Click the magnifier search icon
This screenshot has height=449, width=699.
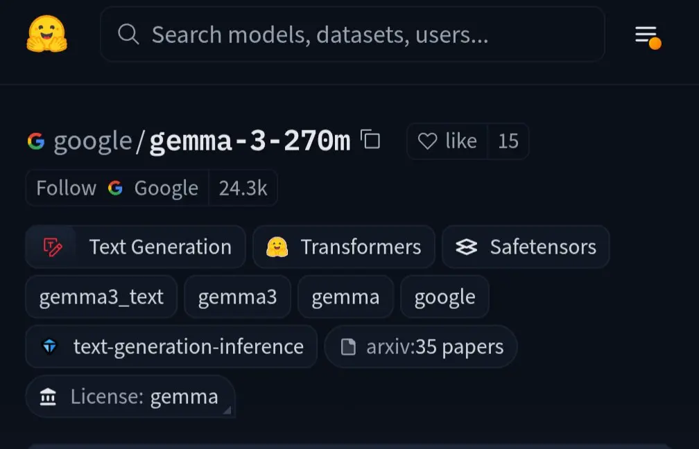click(128, 35)
